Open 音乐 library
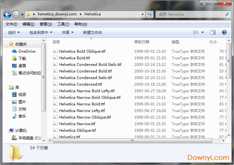 click(x=22, y=116)
